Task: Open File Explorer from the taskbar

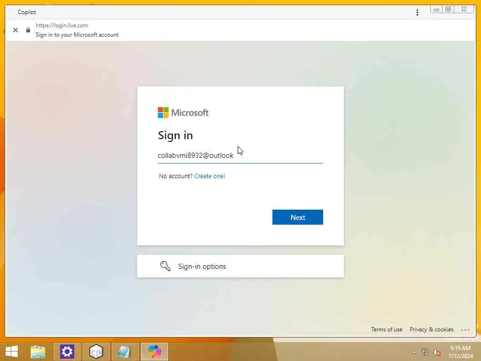Action: click(38, 352)
